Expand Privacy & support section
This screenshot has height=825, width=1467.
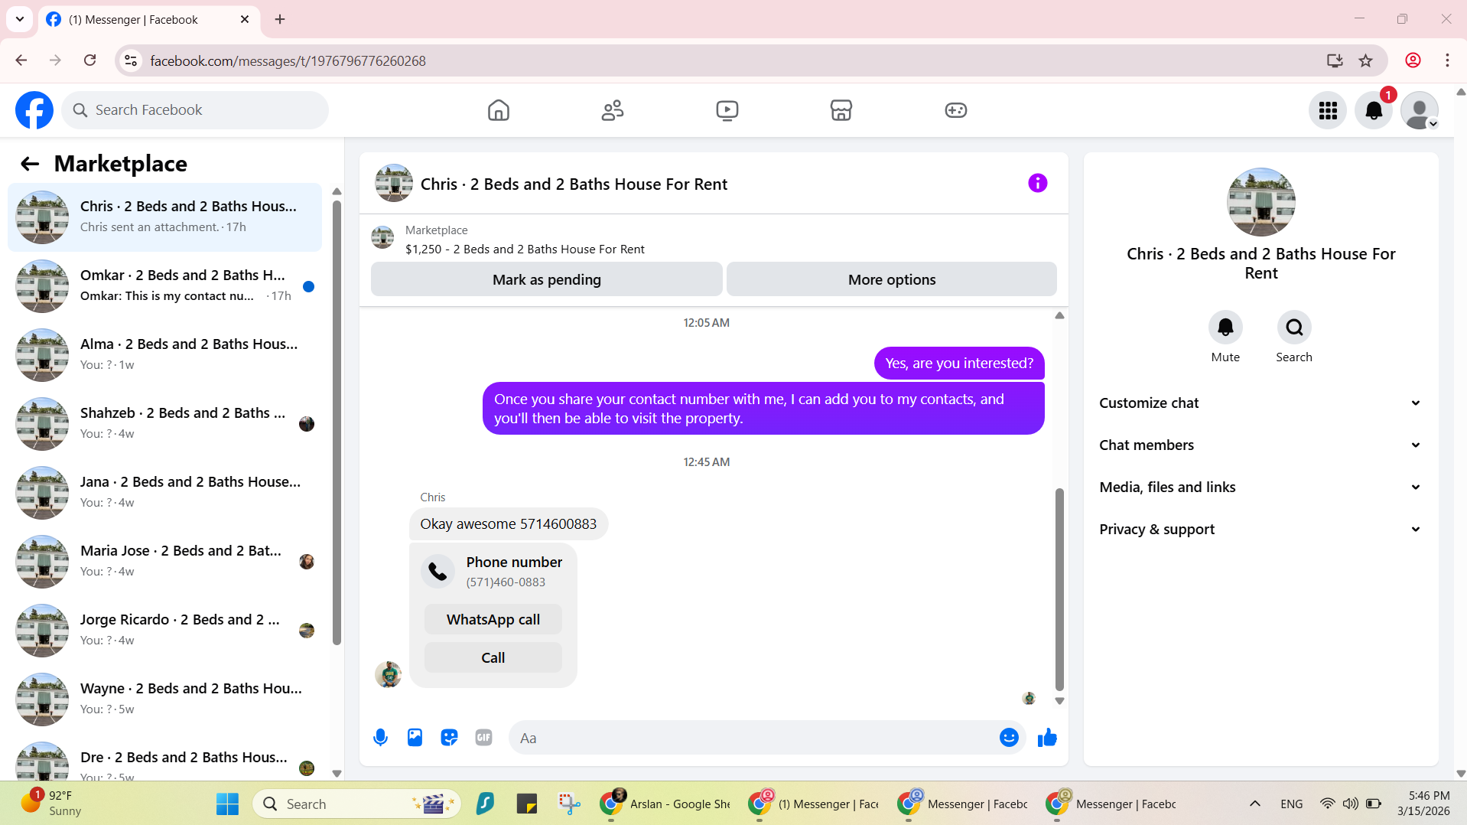coord(1260,530)
